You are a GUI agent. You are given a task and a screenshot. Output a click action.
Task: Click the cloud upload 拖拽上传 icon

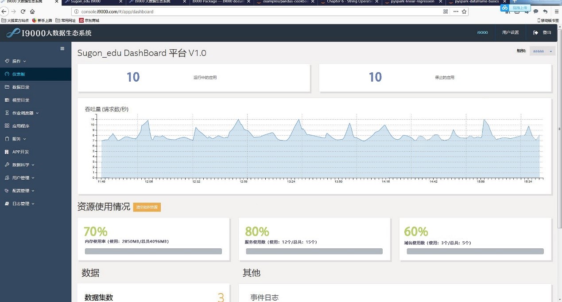(x=505, y=8)
